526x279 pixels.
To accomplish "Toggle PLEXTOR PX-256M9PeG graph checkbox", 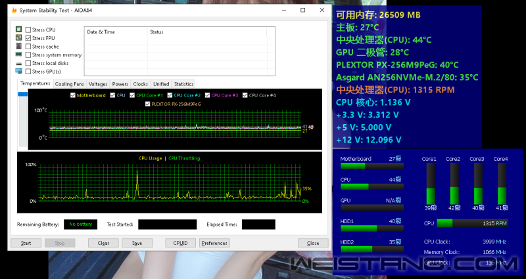I will point(148,104).
